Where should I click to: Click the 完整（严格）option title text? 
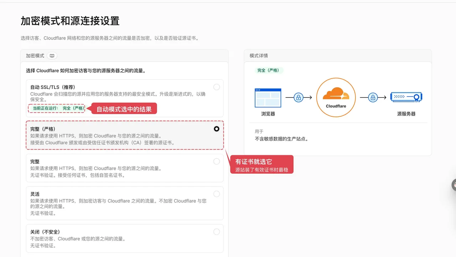43,129
